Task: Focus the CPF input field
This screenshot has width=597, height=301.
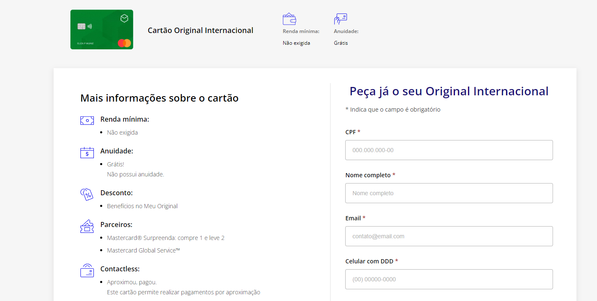Action: point(449,150)
